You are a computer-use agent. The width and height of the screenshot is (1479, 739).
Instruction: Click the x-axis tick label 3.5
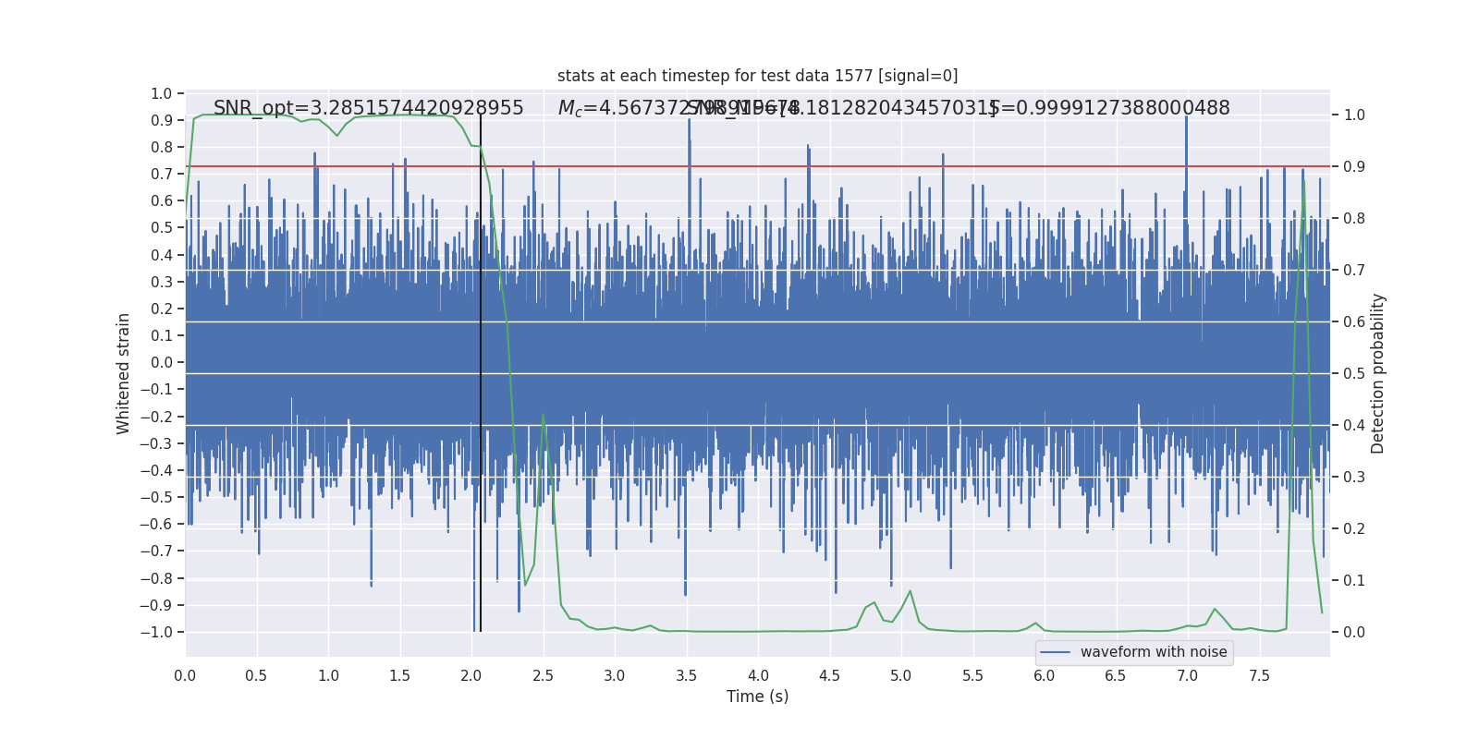pyautogui.click(x=686, y=676)
